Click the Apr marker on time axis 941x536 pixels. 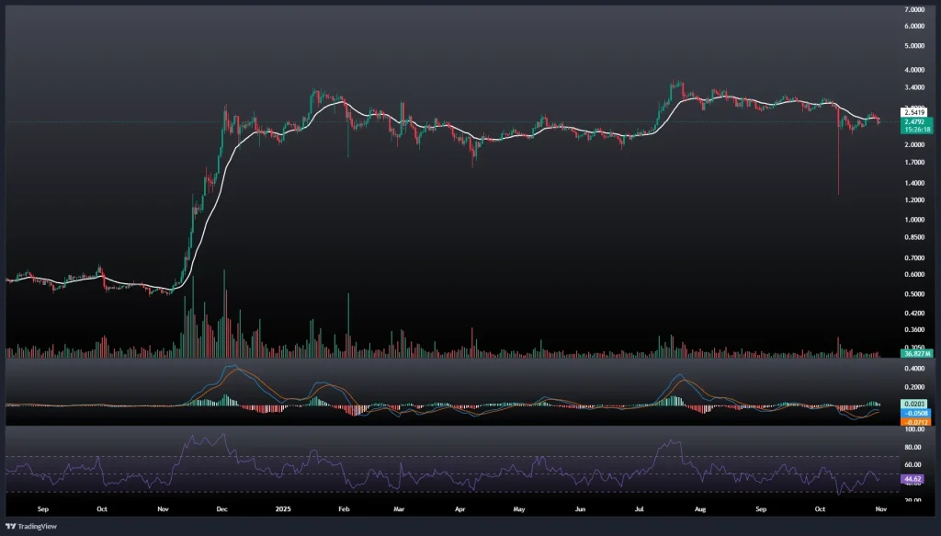pyautogui.click(x=458, y=507)
